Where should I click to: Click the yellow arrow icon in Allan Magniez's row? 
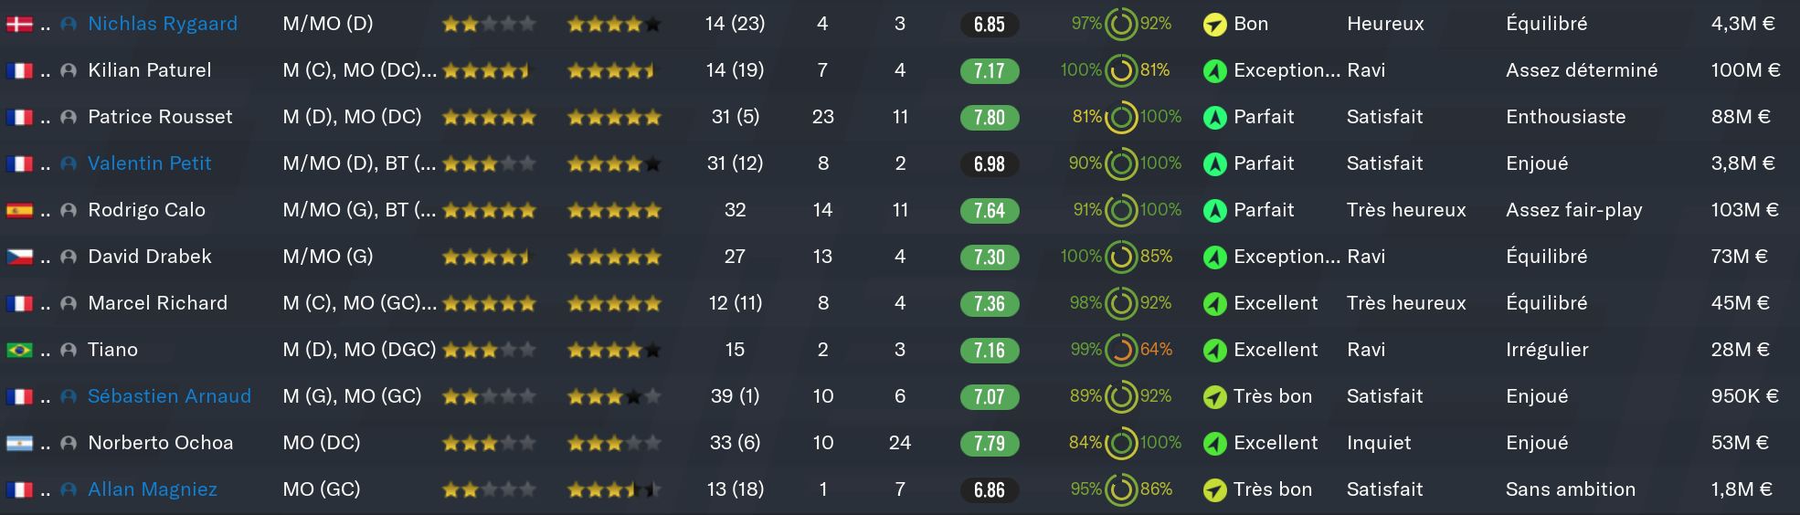(1214, 490)
